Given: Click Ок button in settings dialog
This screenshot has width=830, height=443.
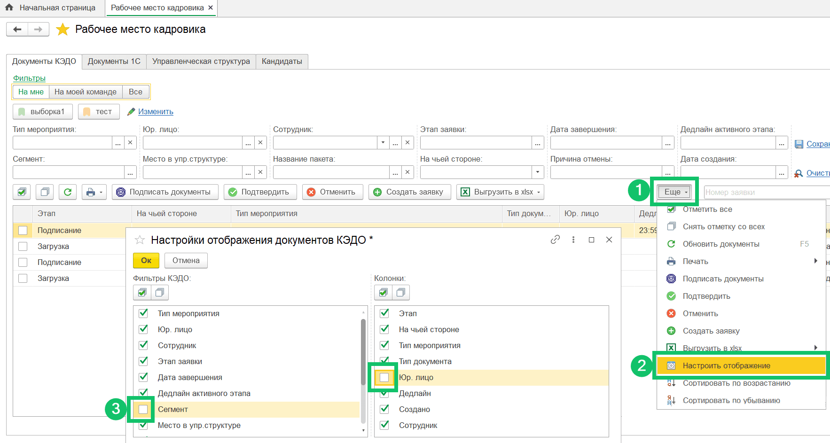Looking at the screenshot, I should coord(146,260).
